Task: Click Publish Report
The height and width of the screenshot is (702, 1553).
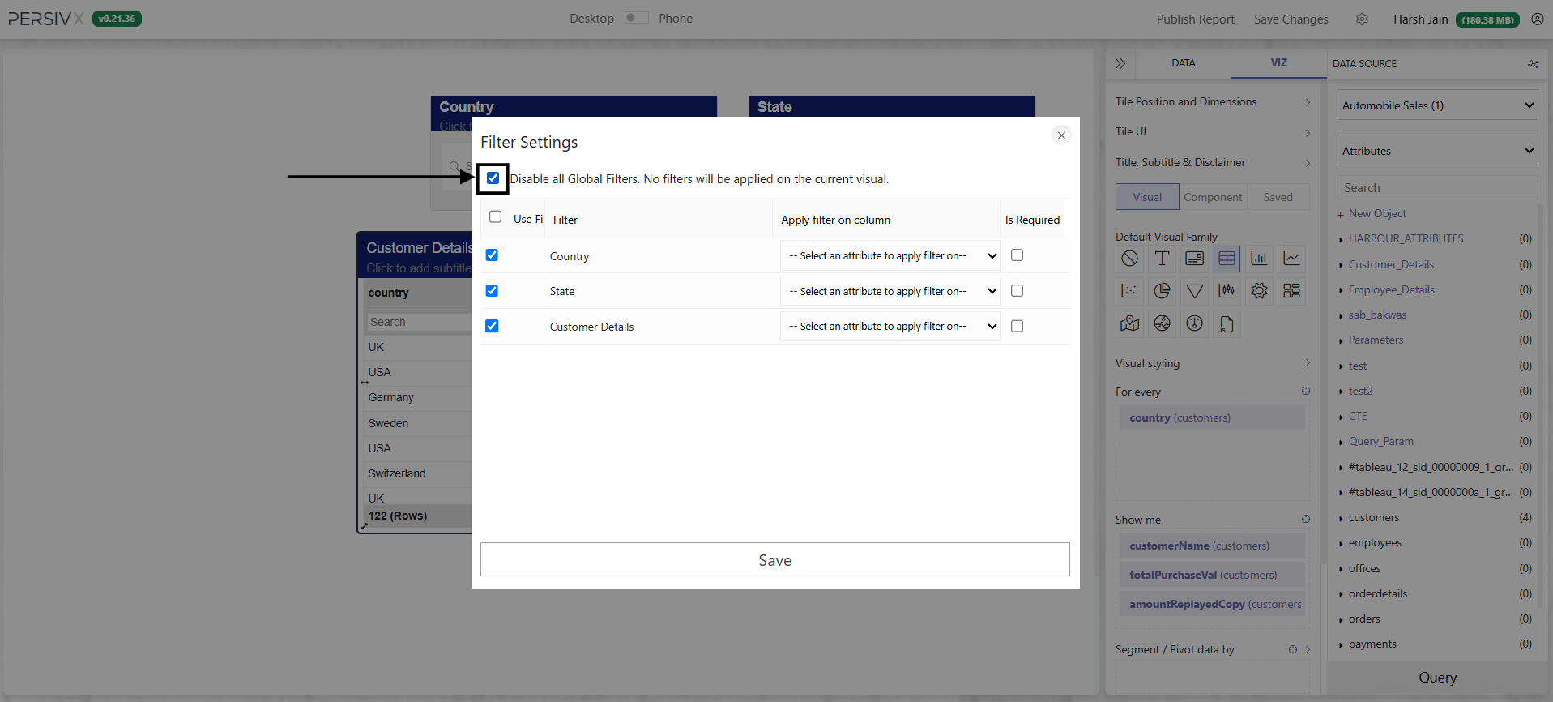Action: (1195, 19)
